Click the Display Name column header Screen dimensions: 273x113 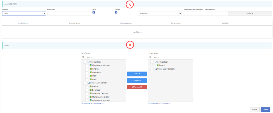pyautogui.click(x=75, y=23)
